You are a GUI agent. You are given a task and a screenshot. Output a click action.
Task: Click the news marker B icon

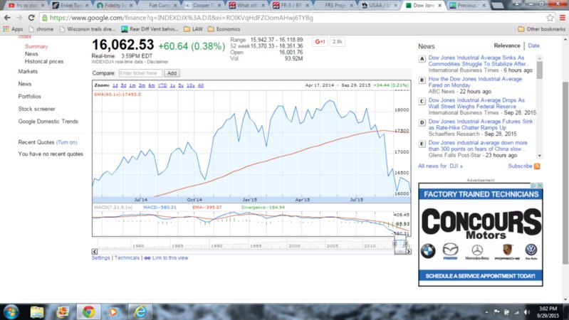click(x=422, y=80)
